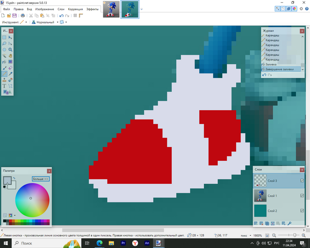Click Delete Layer icon in Layers panel
Viewport: 310px width, 248px height.
point(261,224)
